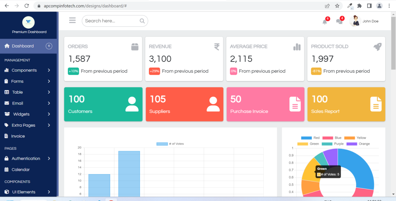Expand the Email submenu chevron
396x201 pixels.
tap(49, 103)
